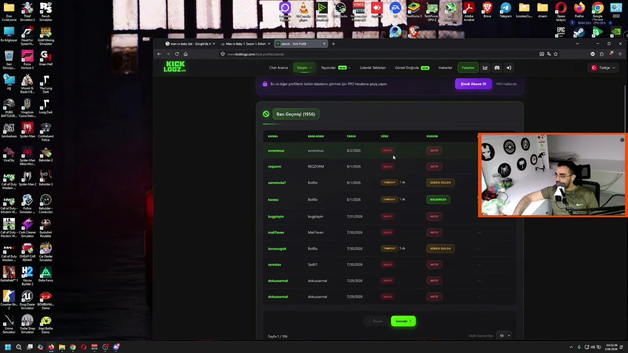Viewport: 628px width, 353px height.
Task: Open the PRO Hakkında link
Action: [506, 84]
